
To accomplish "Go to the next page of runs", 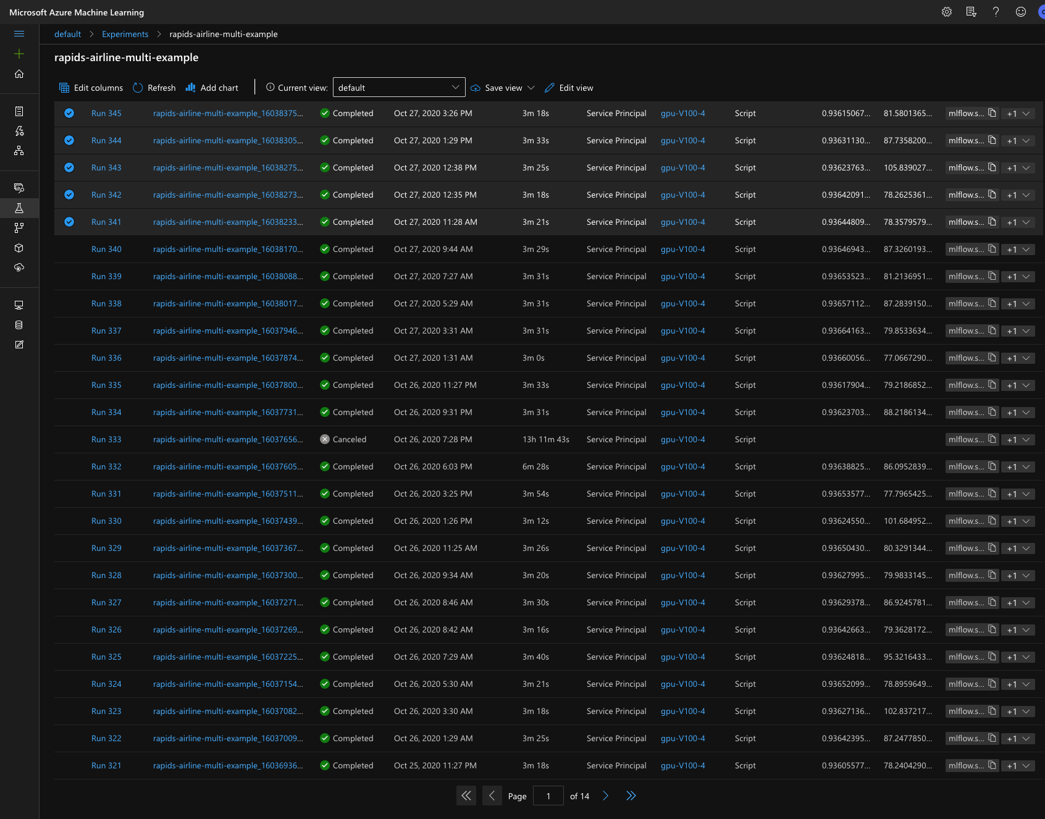I will 605,796.
